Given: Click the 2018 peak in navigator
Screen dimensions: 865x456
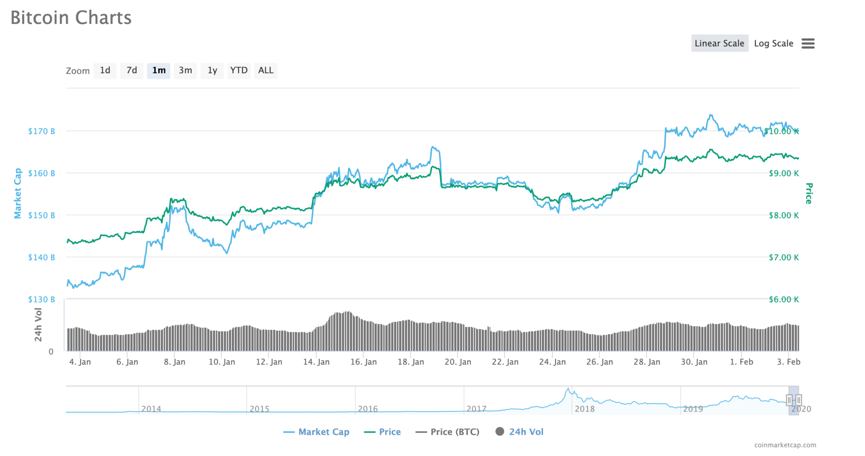Looking at the screenshot, I should [568, 389].
